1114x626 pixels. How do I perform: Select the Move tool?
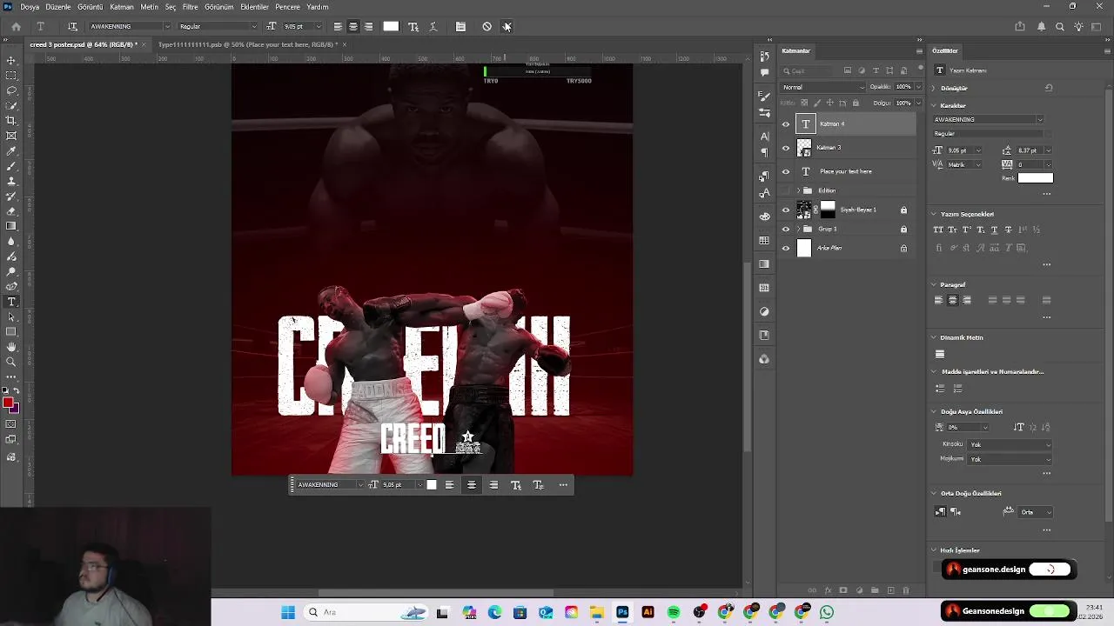tap(11, 60)
